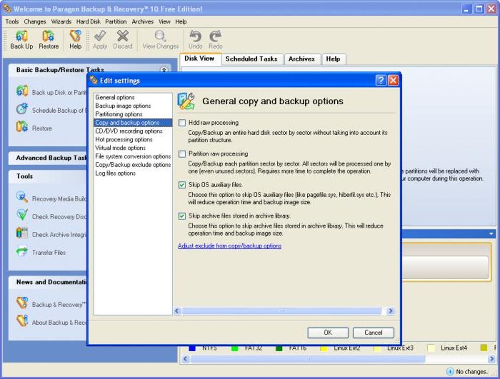Click the Check Recovery Discs icon
This screenshot has width=500, height=379.
point(22,215)
